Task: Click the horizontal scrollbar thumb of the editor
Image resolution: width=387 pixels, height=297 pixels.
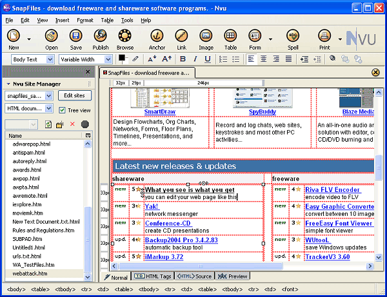Action: [201, 266]
